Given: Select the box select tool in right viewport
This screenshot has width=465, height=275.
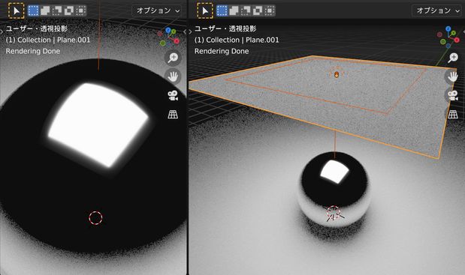Looking at the screenshot, I should tap(205, 10).
